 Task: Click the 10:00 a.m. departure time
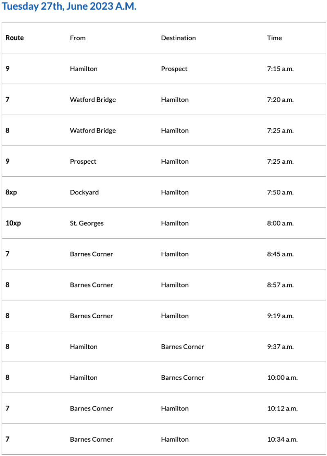[282, 377]
